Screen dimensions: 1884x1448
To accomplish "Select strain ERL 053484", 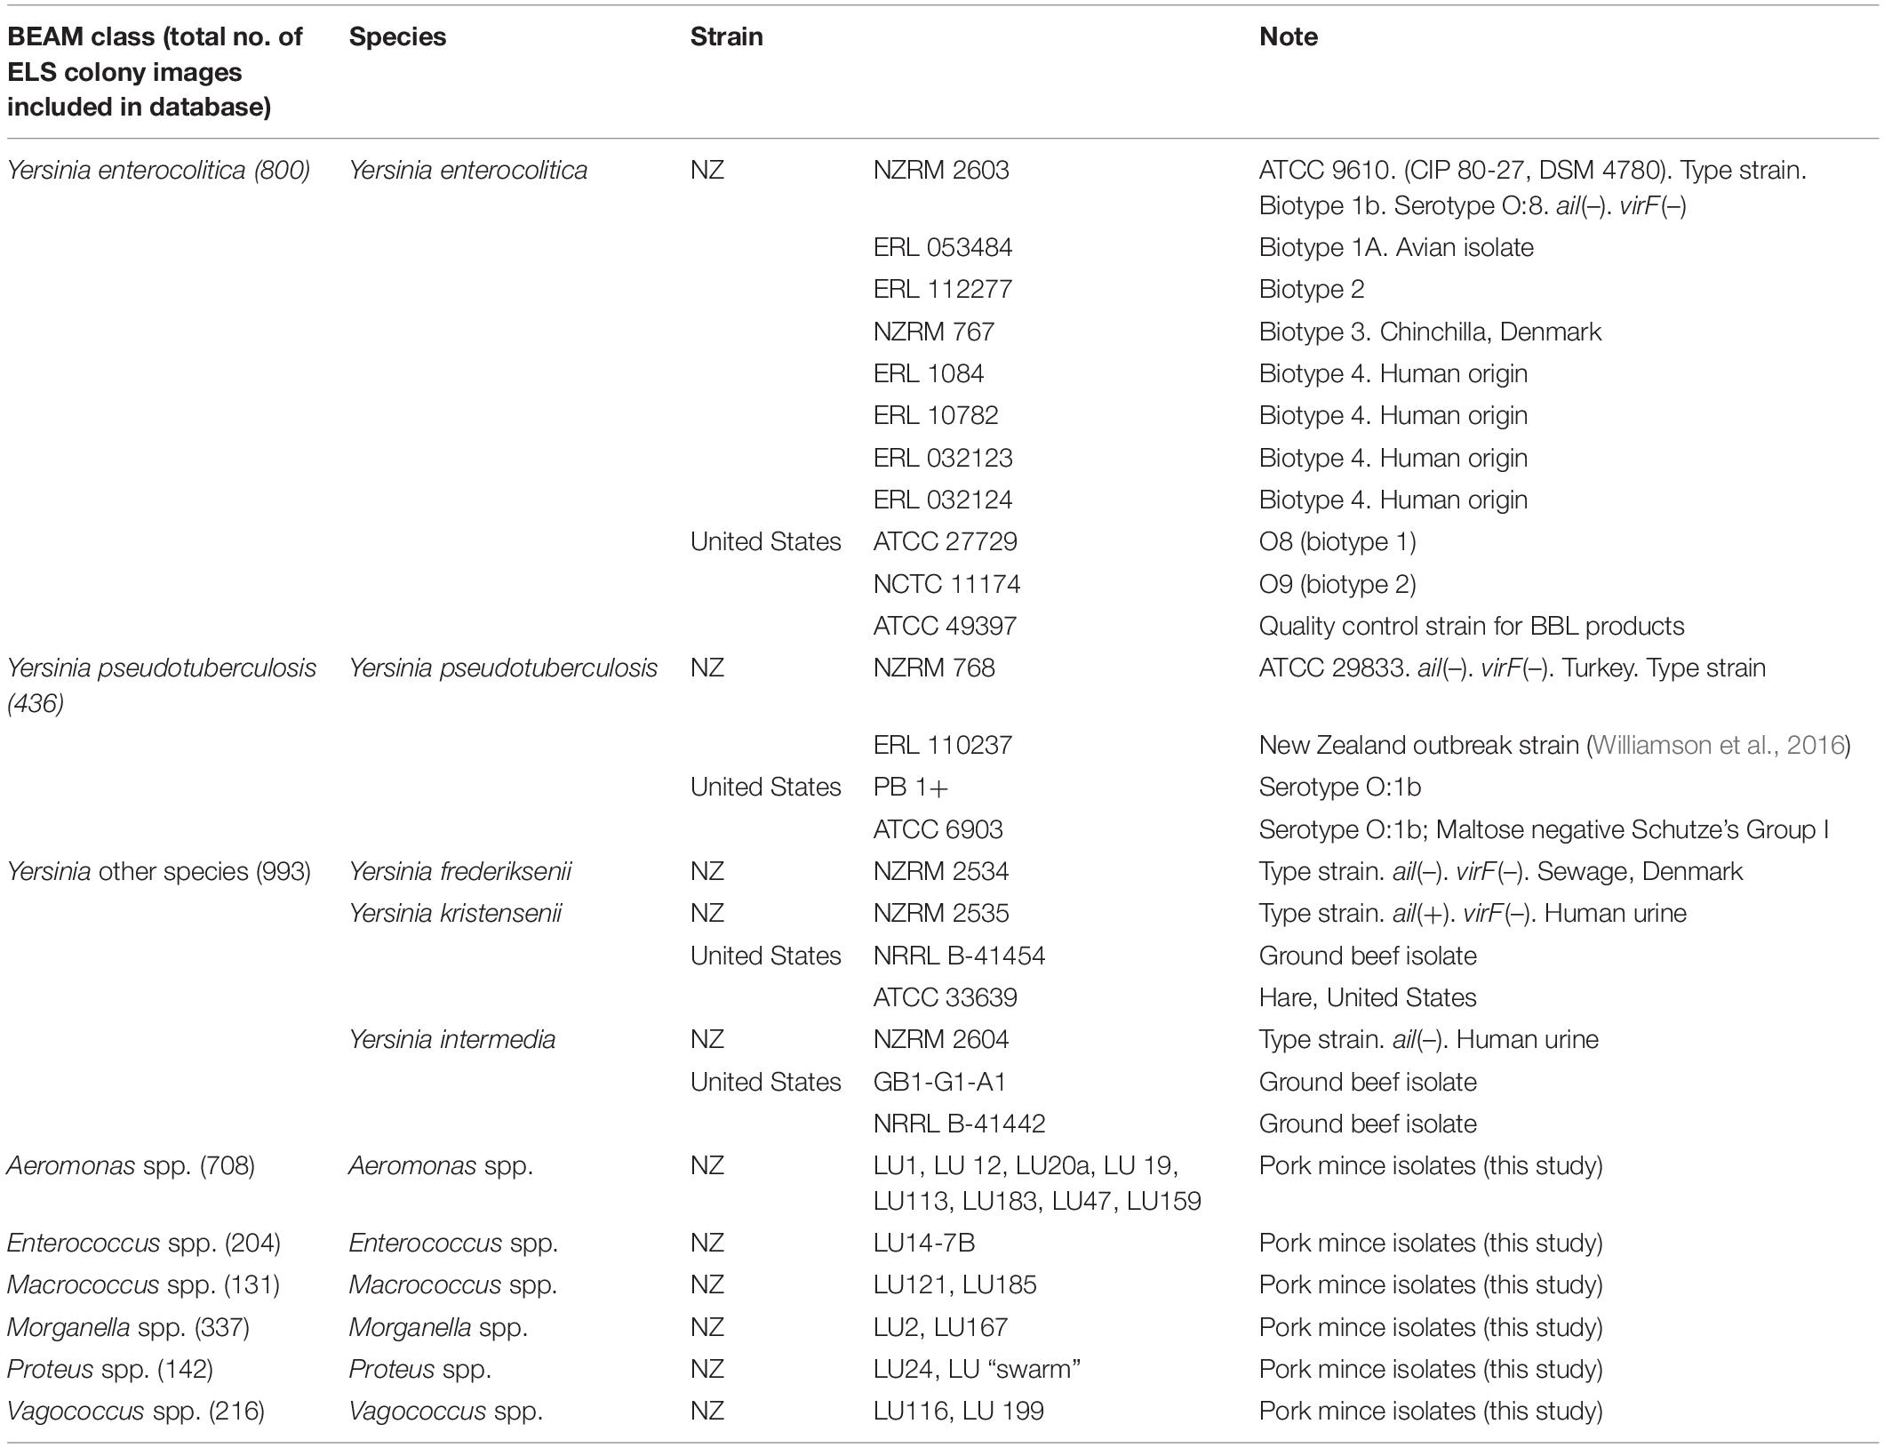I will [x=943, y=247].
